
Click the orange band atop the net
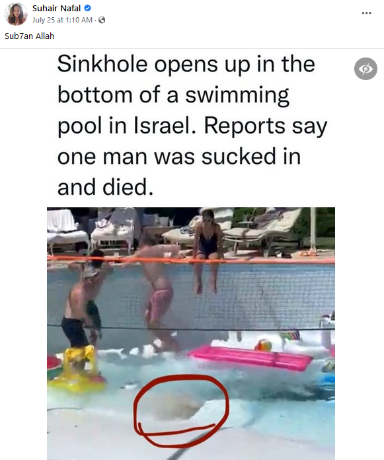click(x=191, y=260)
